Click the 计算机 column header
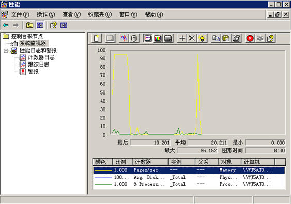This screenshot has height=204, width=291. click(x=258, y=162)
